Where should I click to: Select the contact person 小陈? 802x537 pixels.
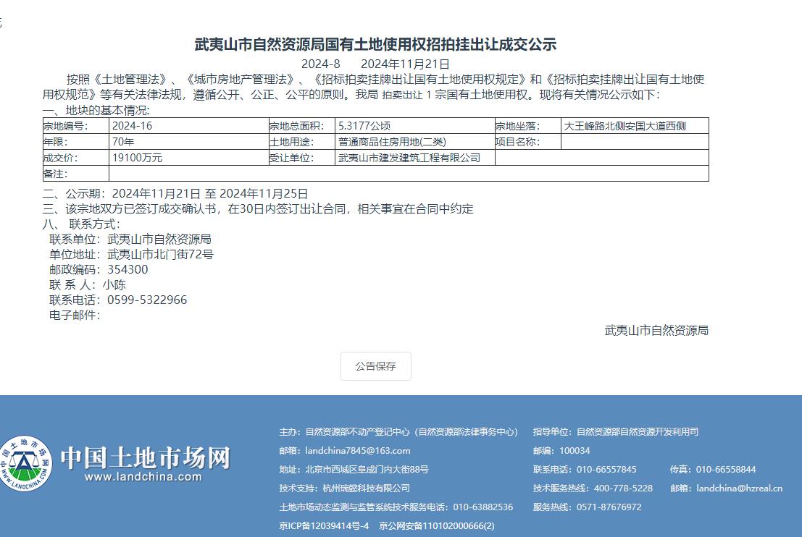point(114,284)
